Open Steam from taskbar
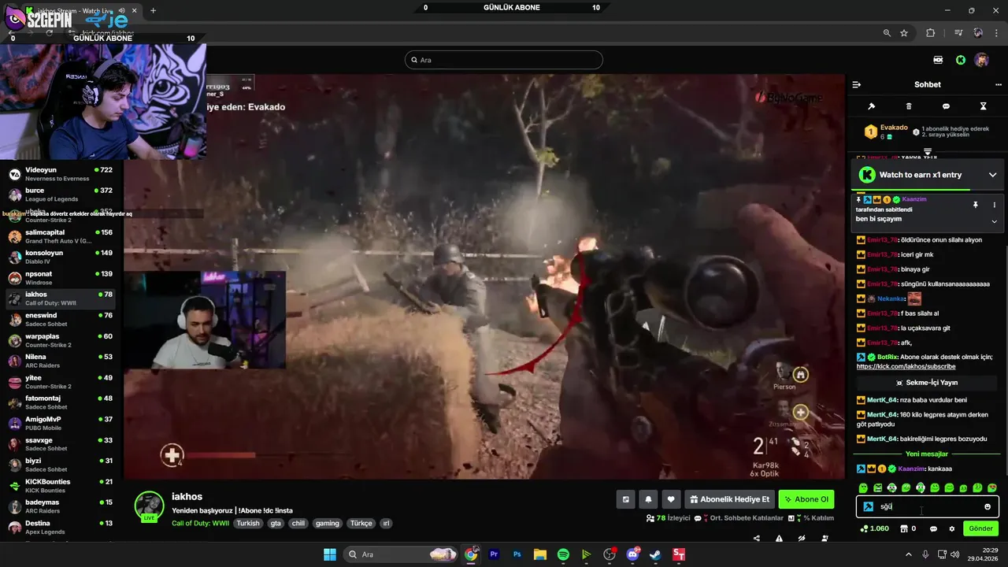 [x=655, y=554]
